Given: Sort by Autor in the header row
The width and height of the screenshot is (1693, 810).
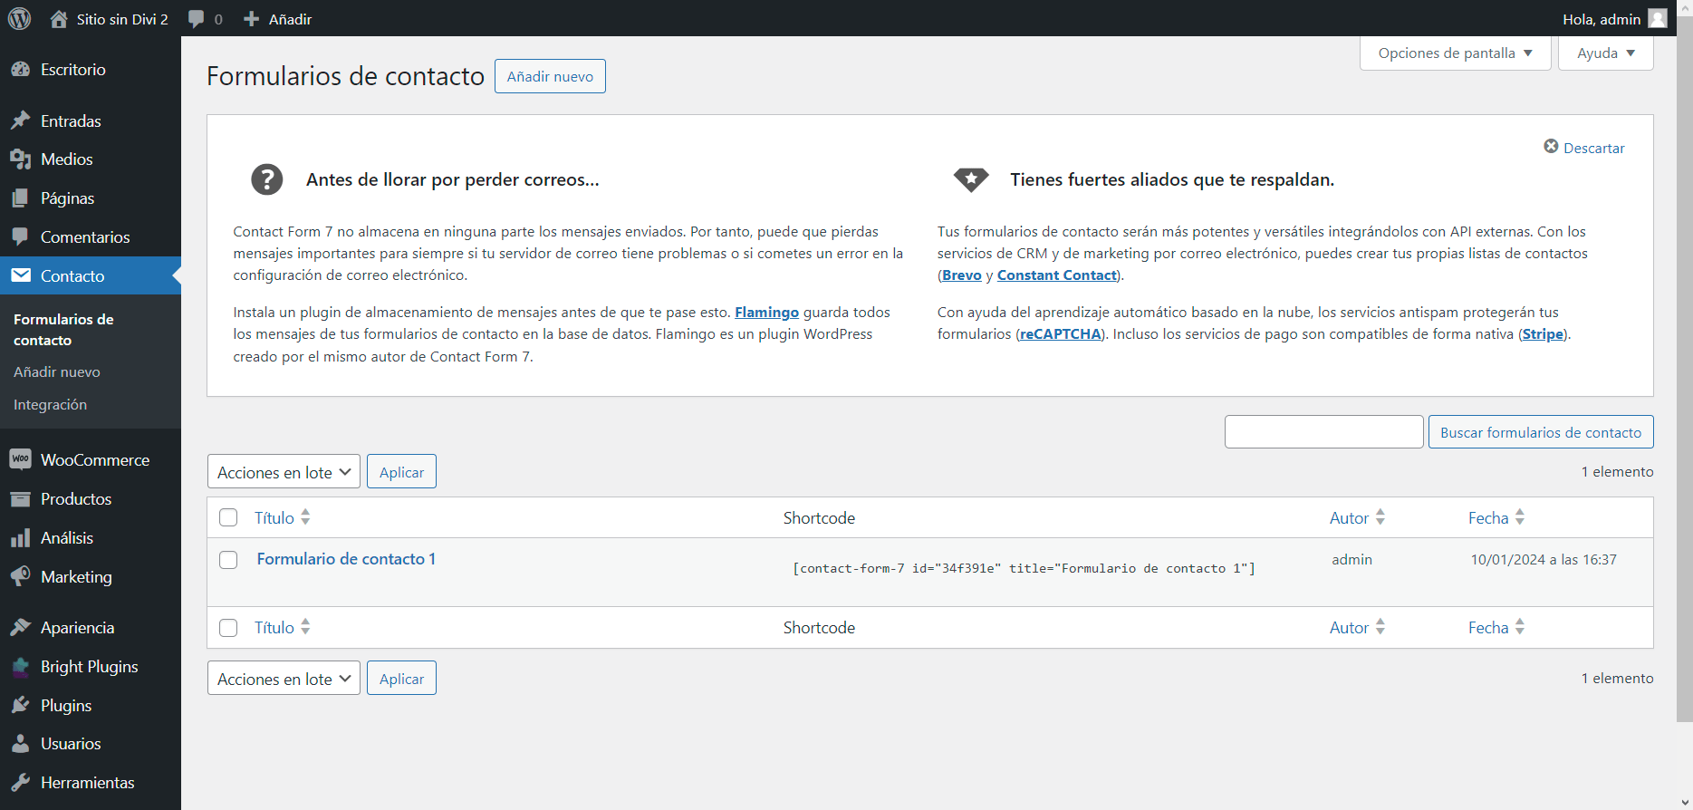Looking at the screenshot, I should pyautogui.click(x=1357, y=517).
